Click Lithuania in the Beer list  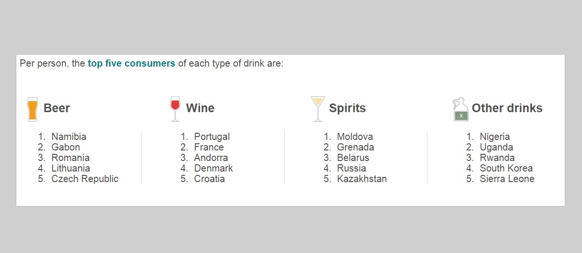[x=71, y=168]
